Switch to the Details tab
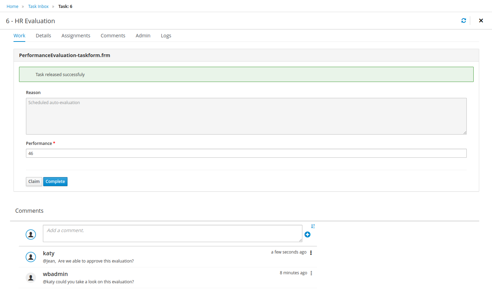The image size is (492, 294). point(43,36)
